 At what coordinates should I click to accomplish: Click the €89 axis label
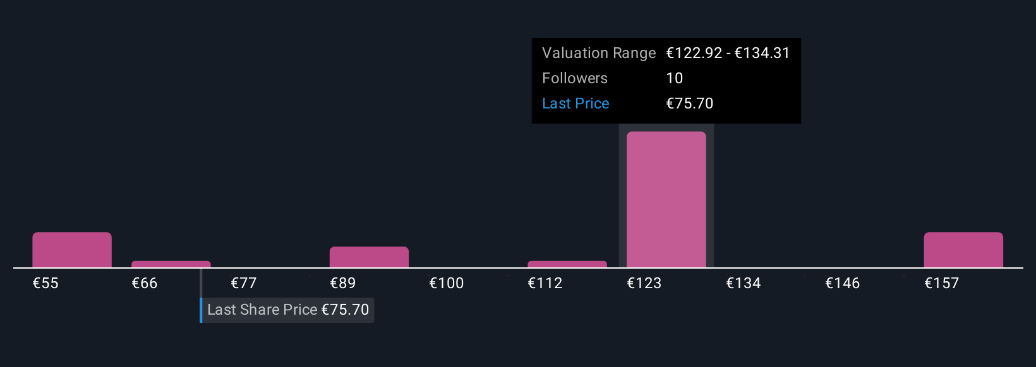(x=343, y=283)
